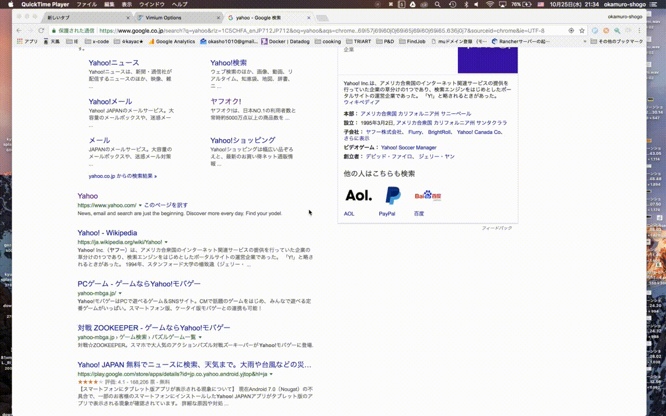The height and width of the screenshot is (416, 666).
Task: Open the ヘルプ menu
Action: [180, 4]
